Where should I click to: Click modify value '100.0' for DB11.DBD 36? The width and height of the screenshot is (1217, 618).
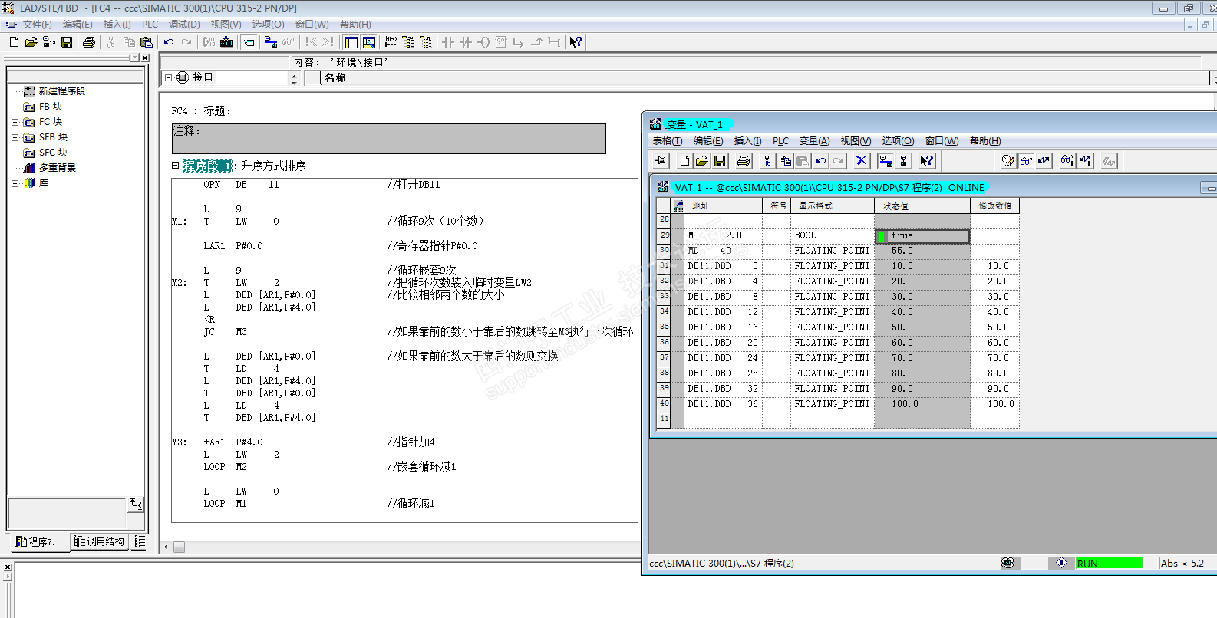(x=994, y=404)
